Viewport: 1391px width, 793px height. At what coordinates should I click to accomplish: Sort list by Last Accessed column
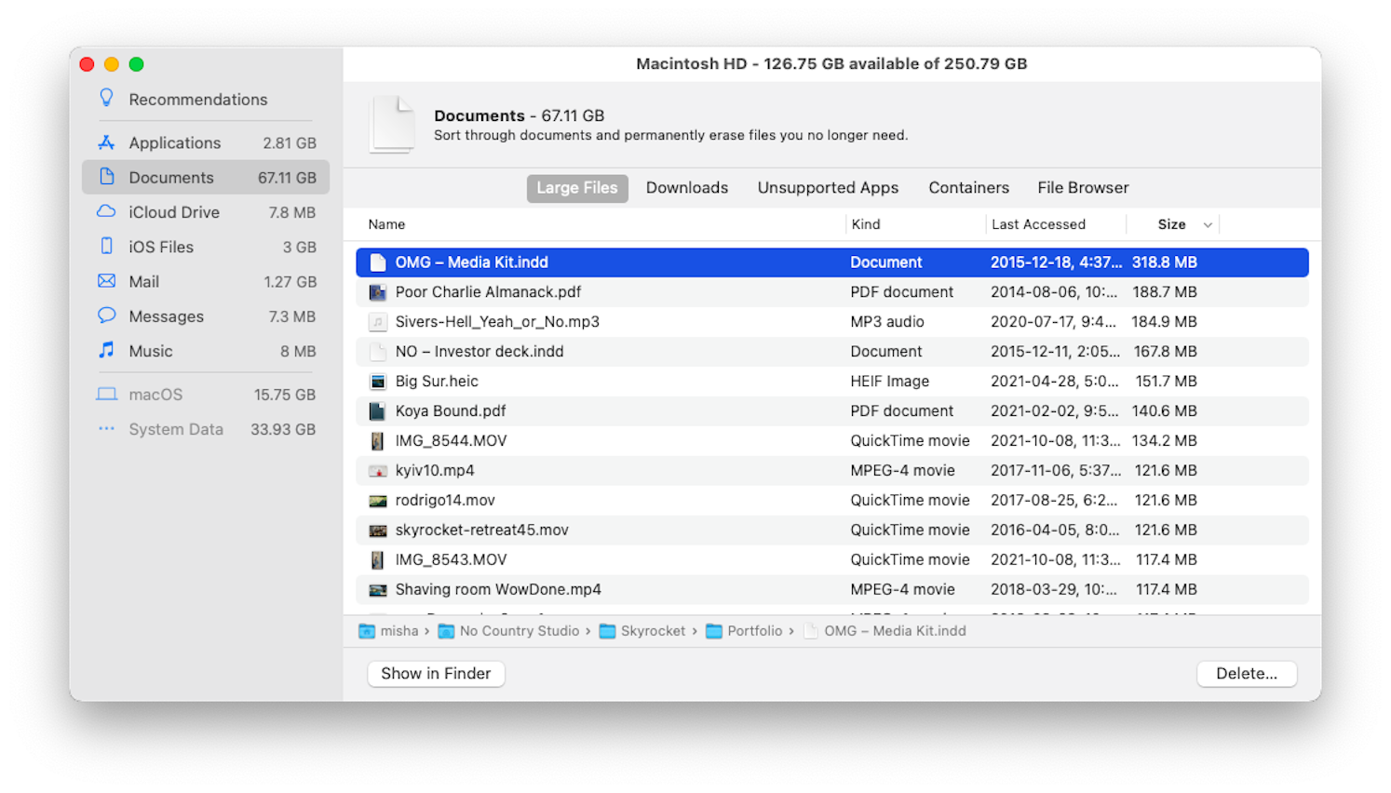tap(1038, 224)
